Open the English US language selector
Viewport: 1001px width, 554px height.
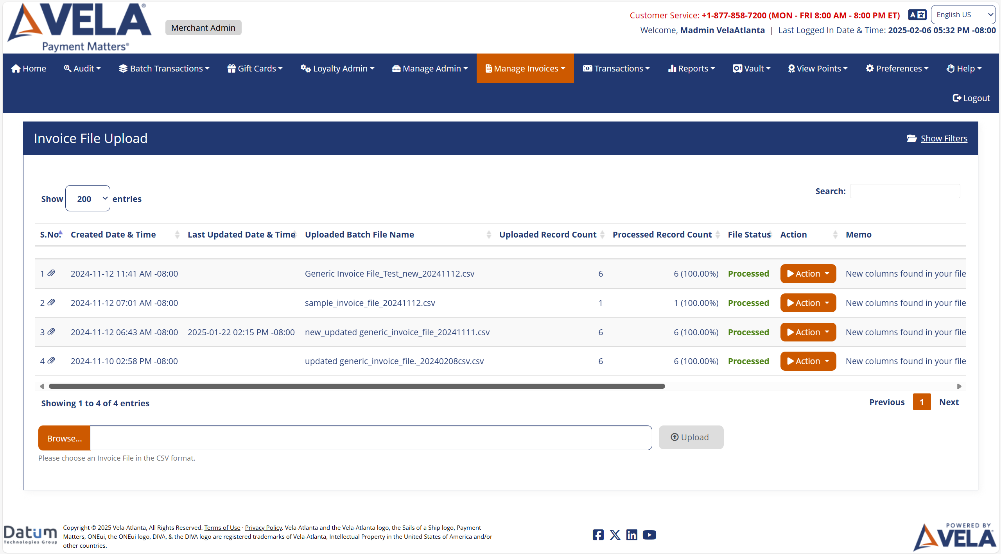tap(963, 14)
